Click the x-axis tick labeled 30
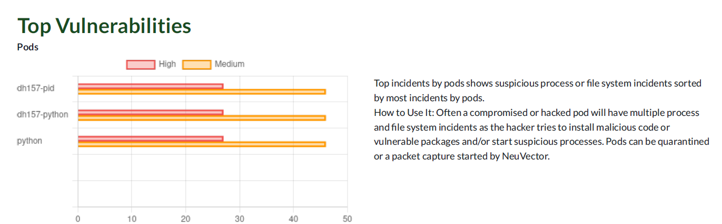Image resolution: width=722 pixels, height=224 pixels. click(239, 218)
